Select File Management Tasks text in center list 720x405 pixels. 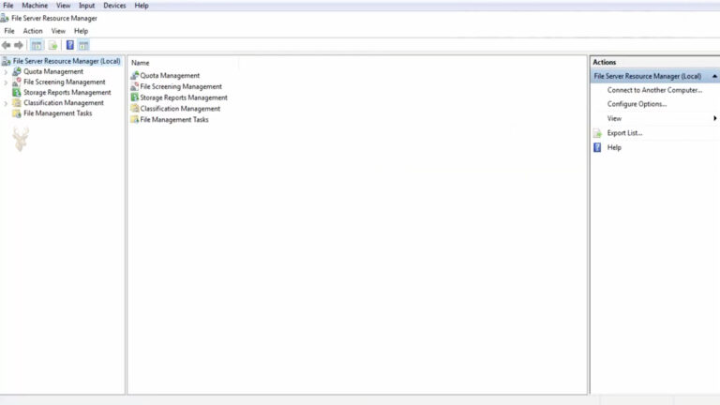174,119
